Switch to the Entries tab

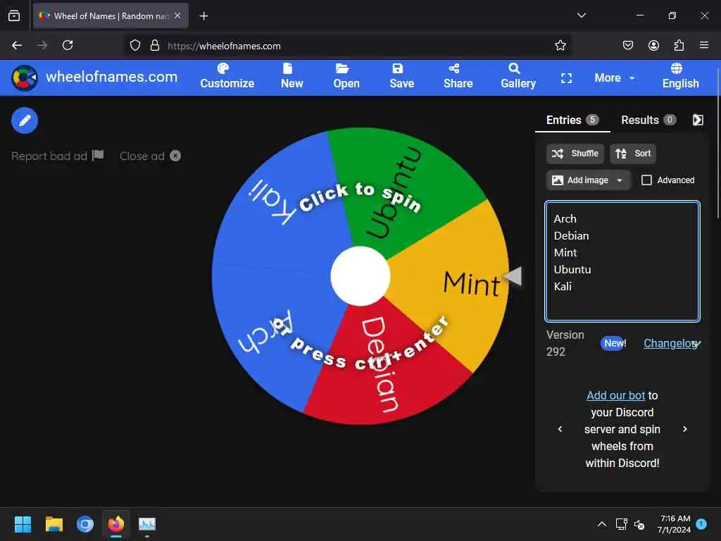click(x=572, y=120)
